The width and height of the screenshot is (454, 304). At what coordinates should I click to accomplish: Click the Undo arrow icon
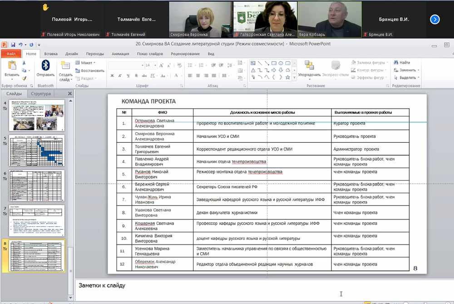(21, 45)
